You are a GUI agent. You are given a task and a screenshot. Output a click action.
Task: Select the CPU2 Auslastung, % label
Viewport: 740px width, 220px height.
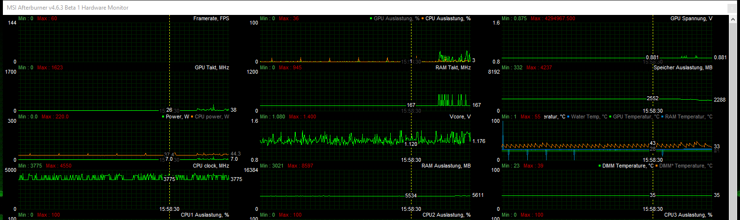point(446,215)
